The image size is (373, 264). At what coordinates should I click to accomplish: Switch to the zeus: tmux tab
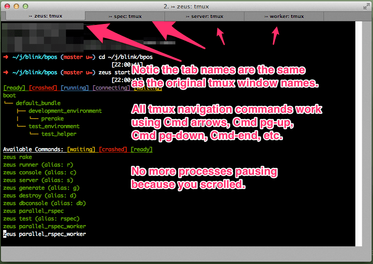point(45,16)
